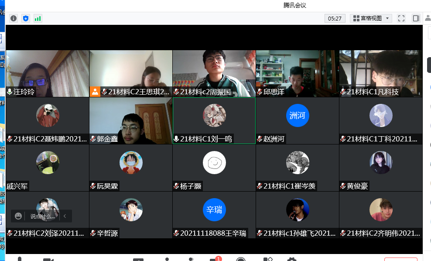Click the orange host icon on 王思琪 tile
The width and height of the screenshot is (431, 261).
[x=95, y=92]
